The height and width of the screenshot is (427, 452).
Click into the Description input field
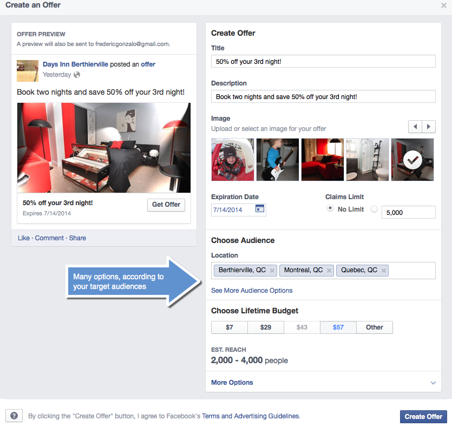pos(323,96)
